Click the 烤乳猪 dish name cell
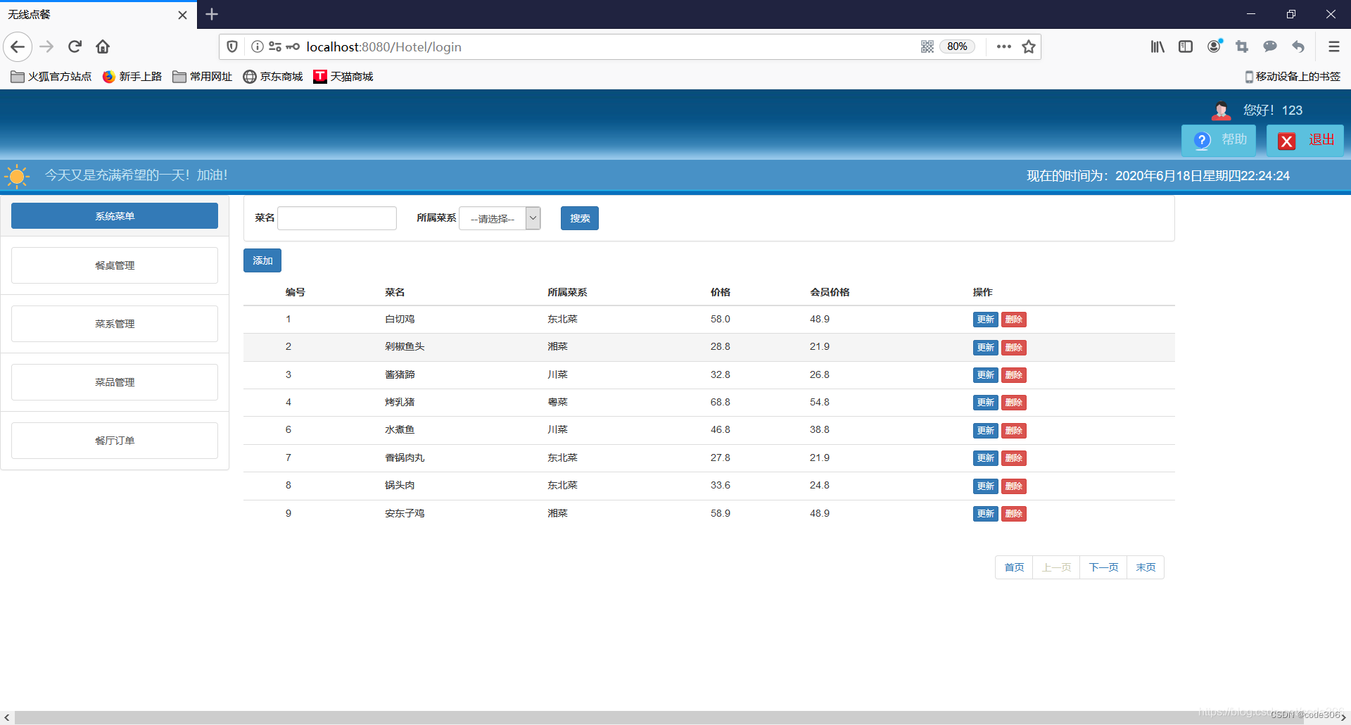 click(x=400, y=403)
